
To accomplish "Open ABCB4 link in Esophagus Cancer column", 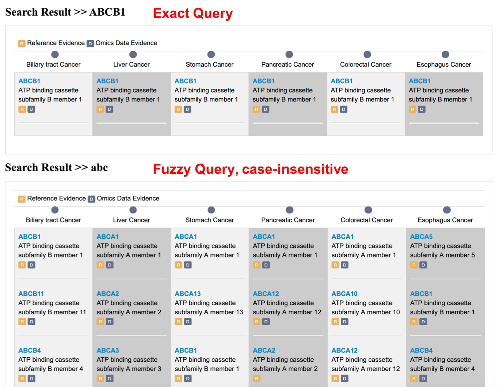I will 421,350.
